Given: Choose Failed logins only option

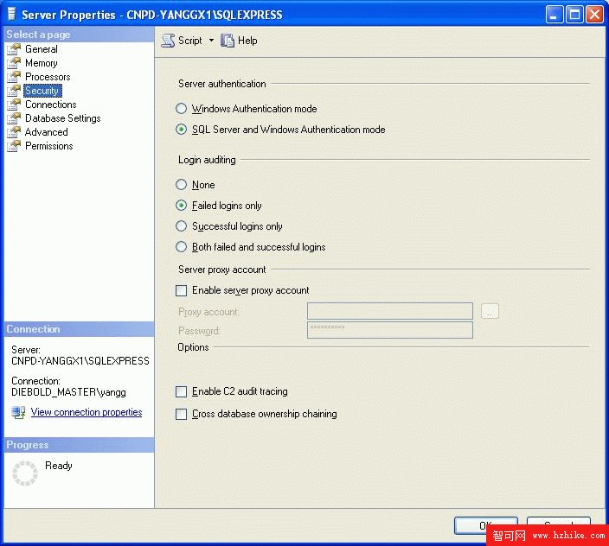Looking at the screenshot, I should pos(181,205).
